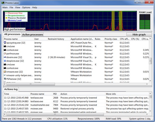
Task: Select the PSPad.exe process icon
Action: 5,79
